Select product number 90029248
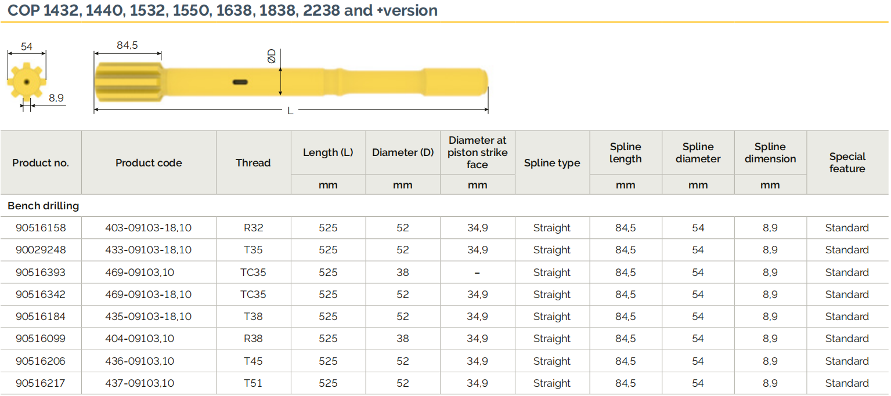This screenshot has width=891, height=396. [x=41, y=250]
